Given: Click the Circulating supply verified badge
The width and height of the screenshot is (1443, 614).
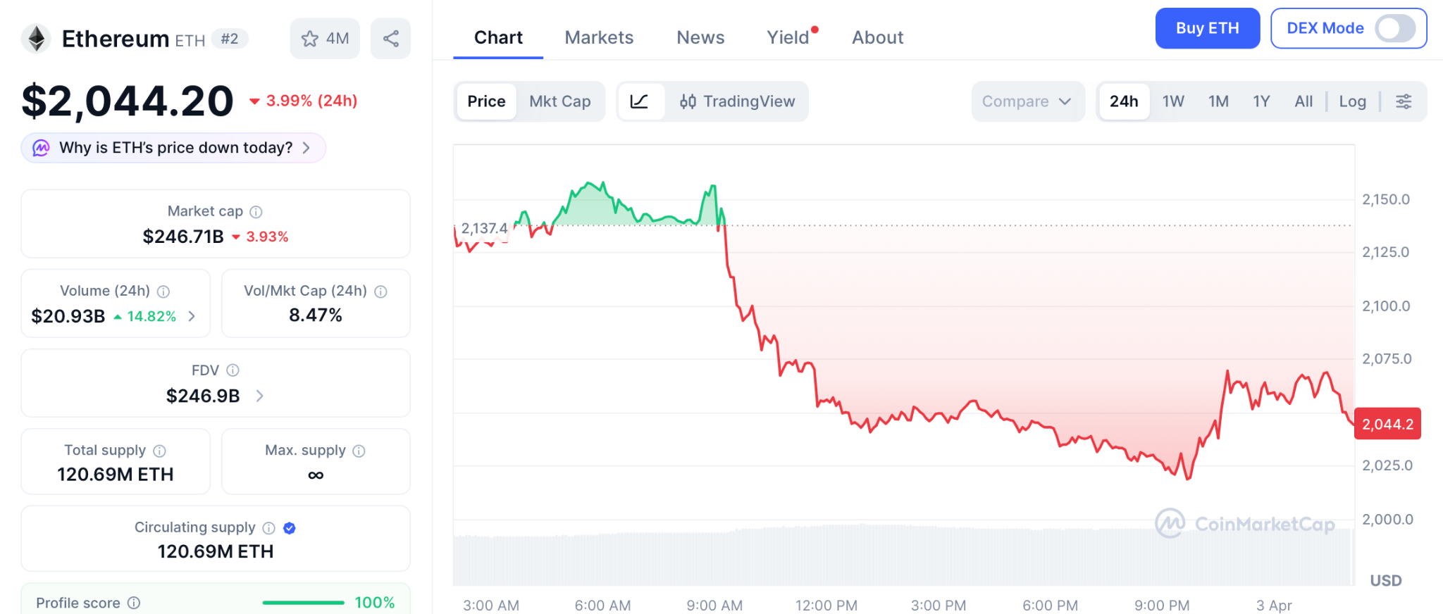Looking at the screenshot, I should [x=290, y=528].
